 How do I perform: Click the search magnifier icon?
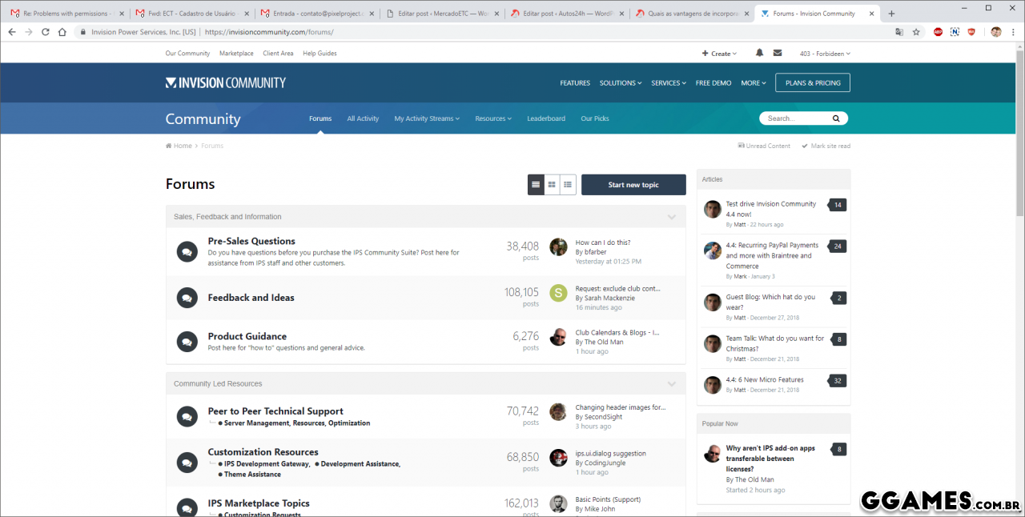pos(836,118)
